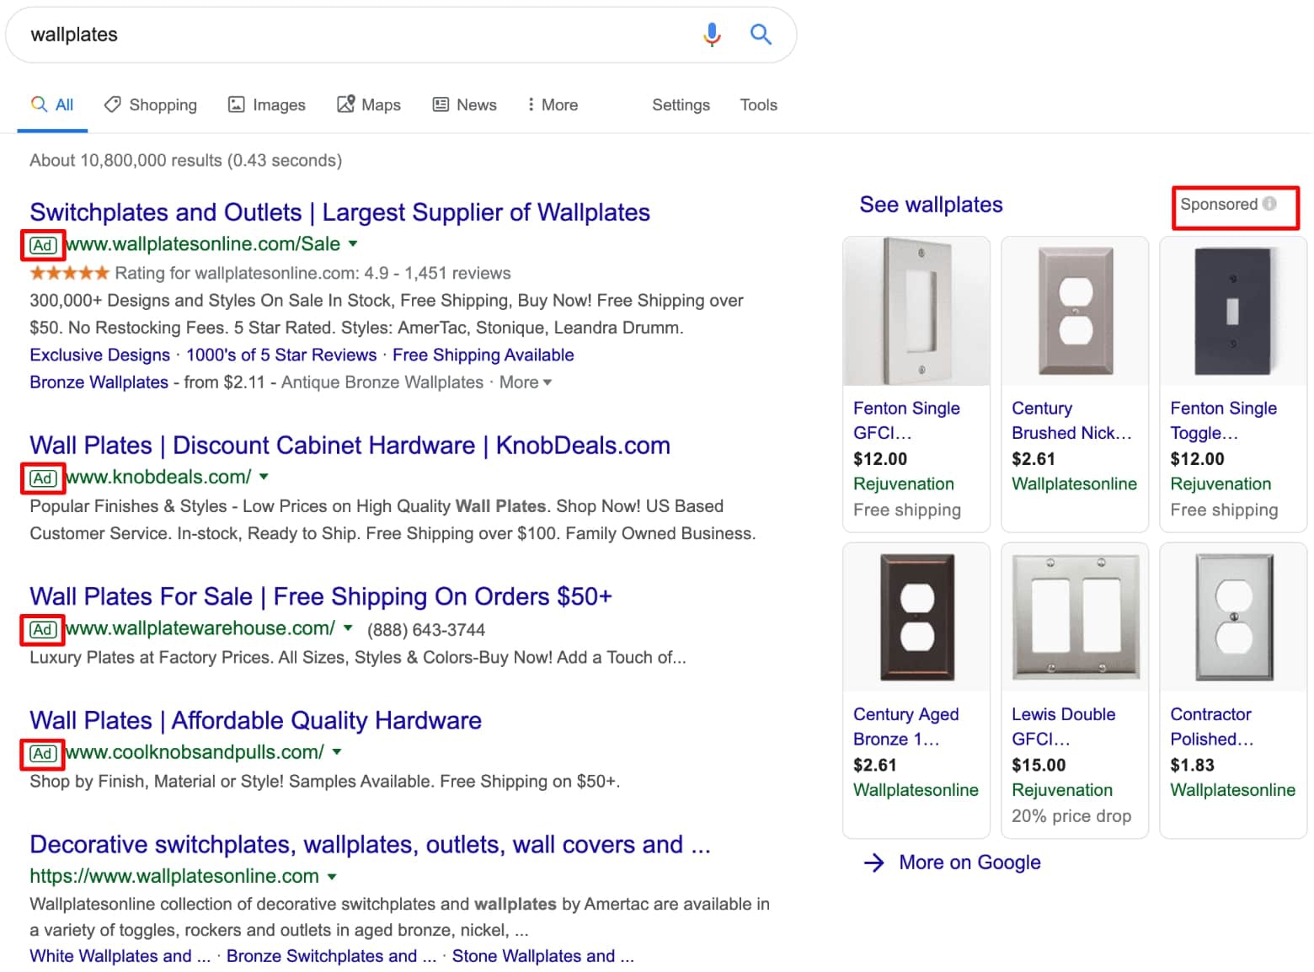Open the Tools menu

[757, 104]
